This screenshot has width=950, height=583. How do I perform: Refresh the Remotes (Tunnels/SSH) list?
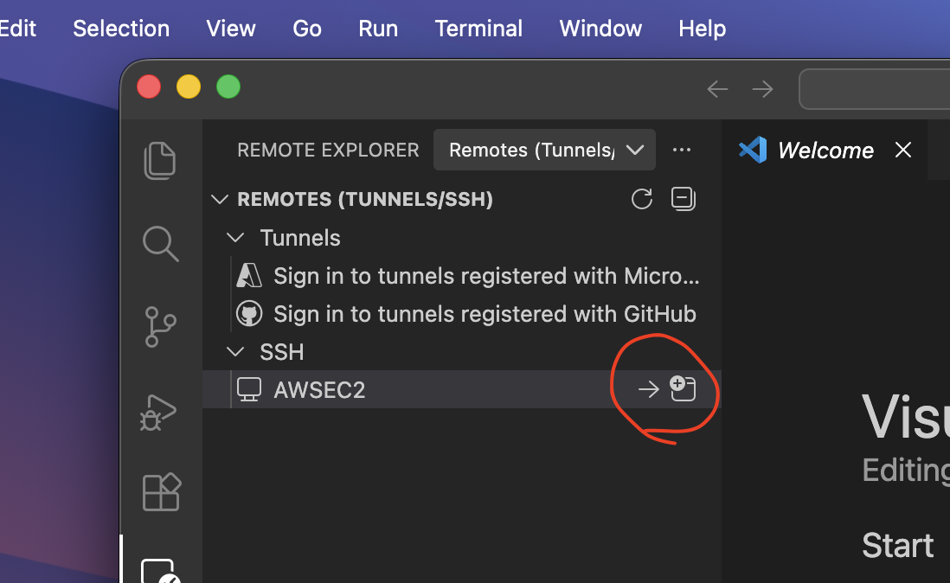pos(641,198)
